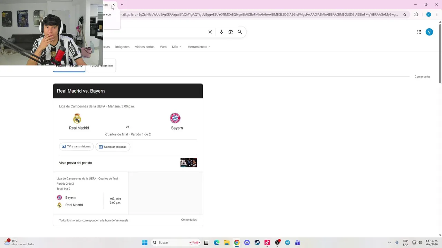Click the Bayern crest in match header
This screenshot has width=442, height=248.
pos(175,118)
